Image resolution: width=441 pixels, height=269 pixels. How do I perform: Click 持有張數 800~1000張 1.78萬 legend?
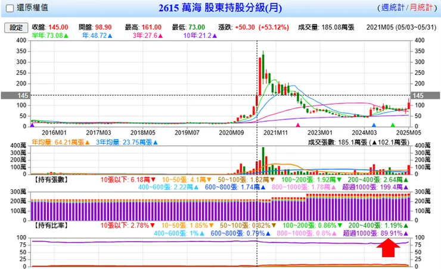coord(304,187)
